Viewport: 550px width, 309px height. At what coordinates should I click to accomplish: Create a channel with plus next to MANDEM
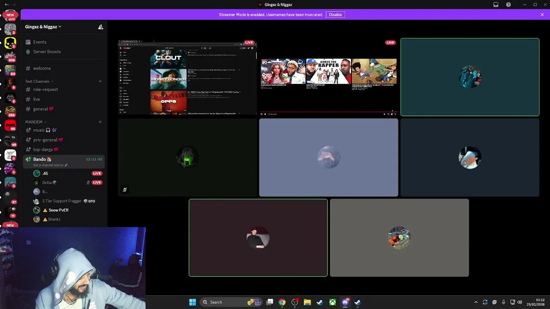(x=100, y=122)
